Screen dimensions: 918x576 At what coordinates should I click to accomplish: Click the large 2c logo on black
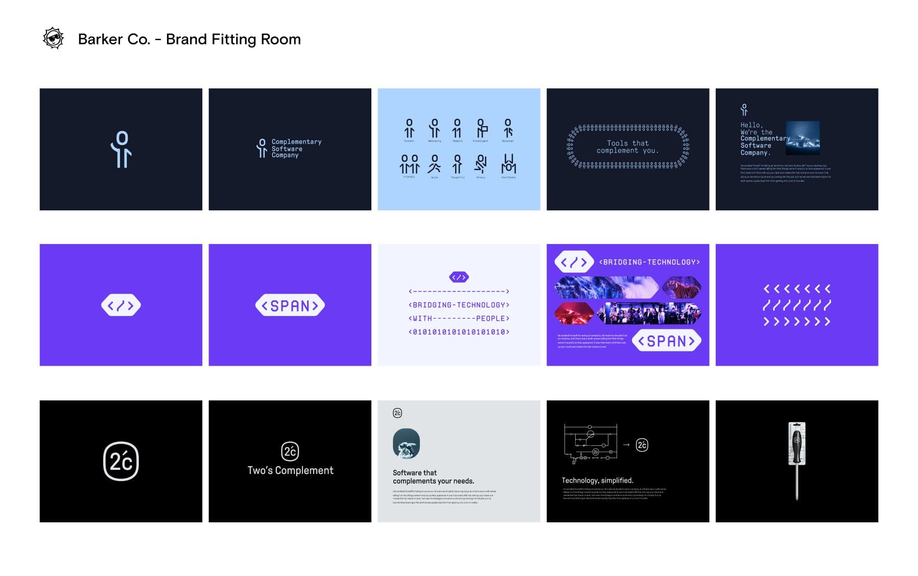[x=121, y=461]
